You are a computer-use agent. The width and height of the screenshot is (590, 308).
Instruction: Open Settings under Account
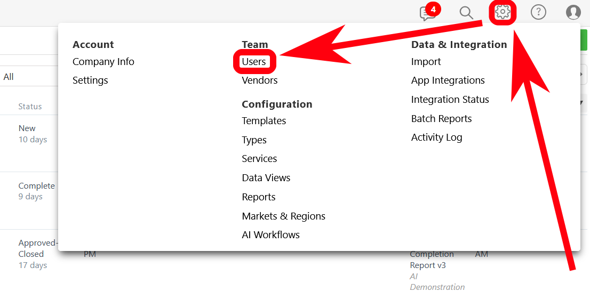pos(90,80)
